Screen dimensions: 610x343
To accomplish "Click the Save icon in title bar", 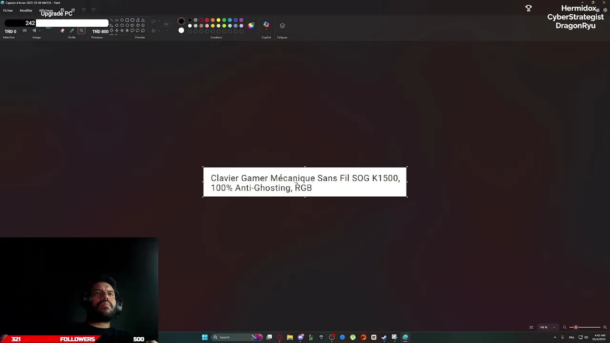I will [62, 10].
